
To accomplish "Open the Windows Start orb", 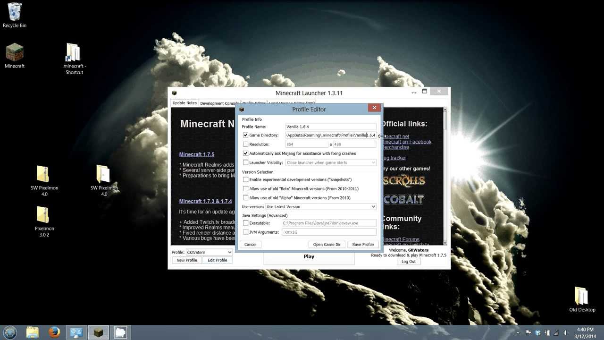I will coord(10,332).
